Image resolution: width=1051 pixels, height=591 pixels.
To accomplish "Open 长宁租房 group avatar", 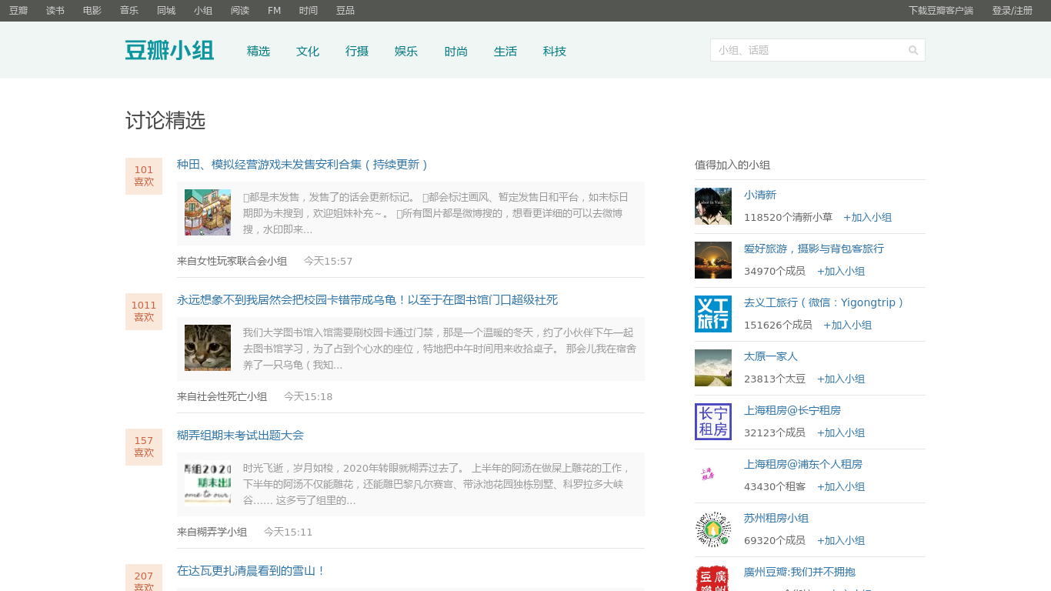I will point(713,422).
